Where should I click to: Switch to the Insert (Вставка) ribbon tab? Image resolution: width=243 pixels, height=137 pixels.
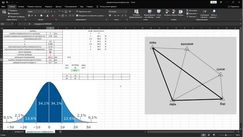coord(21,6)
